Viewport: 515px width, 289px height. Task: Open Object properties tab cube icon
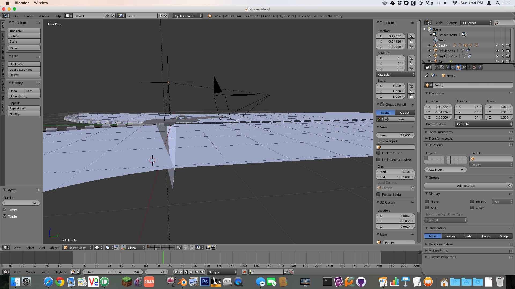point(458,67)
